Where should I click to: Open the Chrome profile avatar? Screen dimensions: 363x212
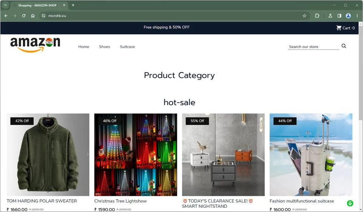click(348, 16)
